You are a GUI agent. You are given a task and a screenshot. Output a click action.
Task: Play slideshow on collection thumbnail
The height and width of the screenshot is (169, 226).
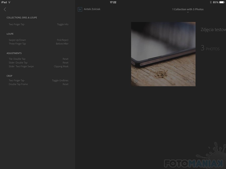[136, 81]
